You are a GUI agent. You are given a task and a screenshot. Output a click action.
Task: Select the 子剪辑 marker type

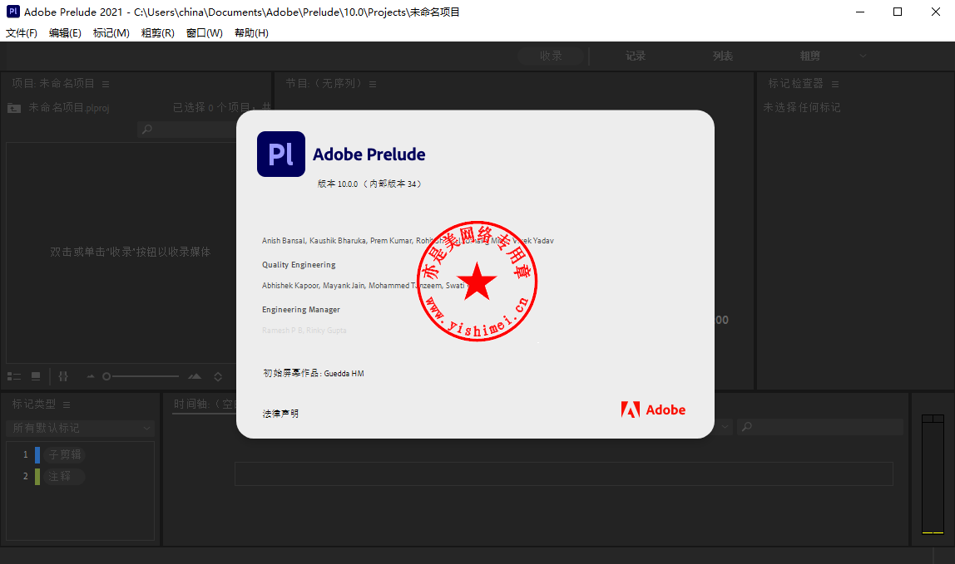tap(64, 454)
